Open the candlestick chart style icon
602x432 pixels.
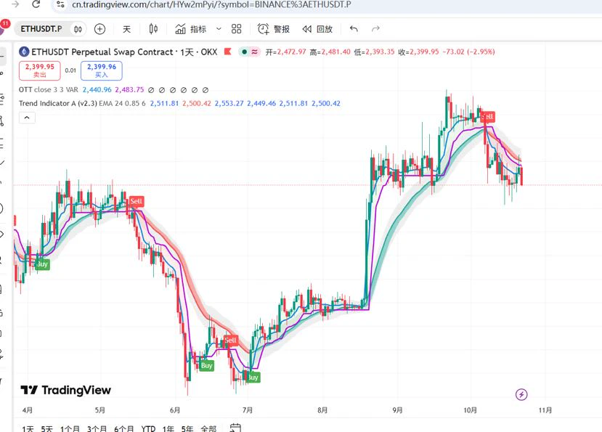[x=153, y=29]
